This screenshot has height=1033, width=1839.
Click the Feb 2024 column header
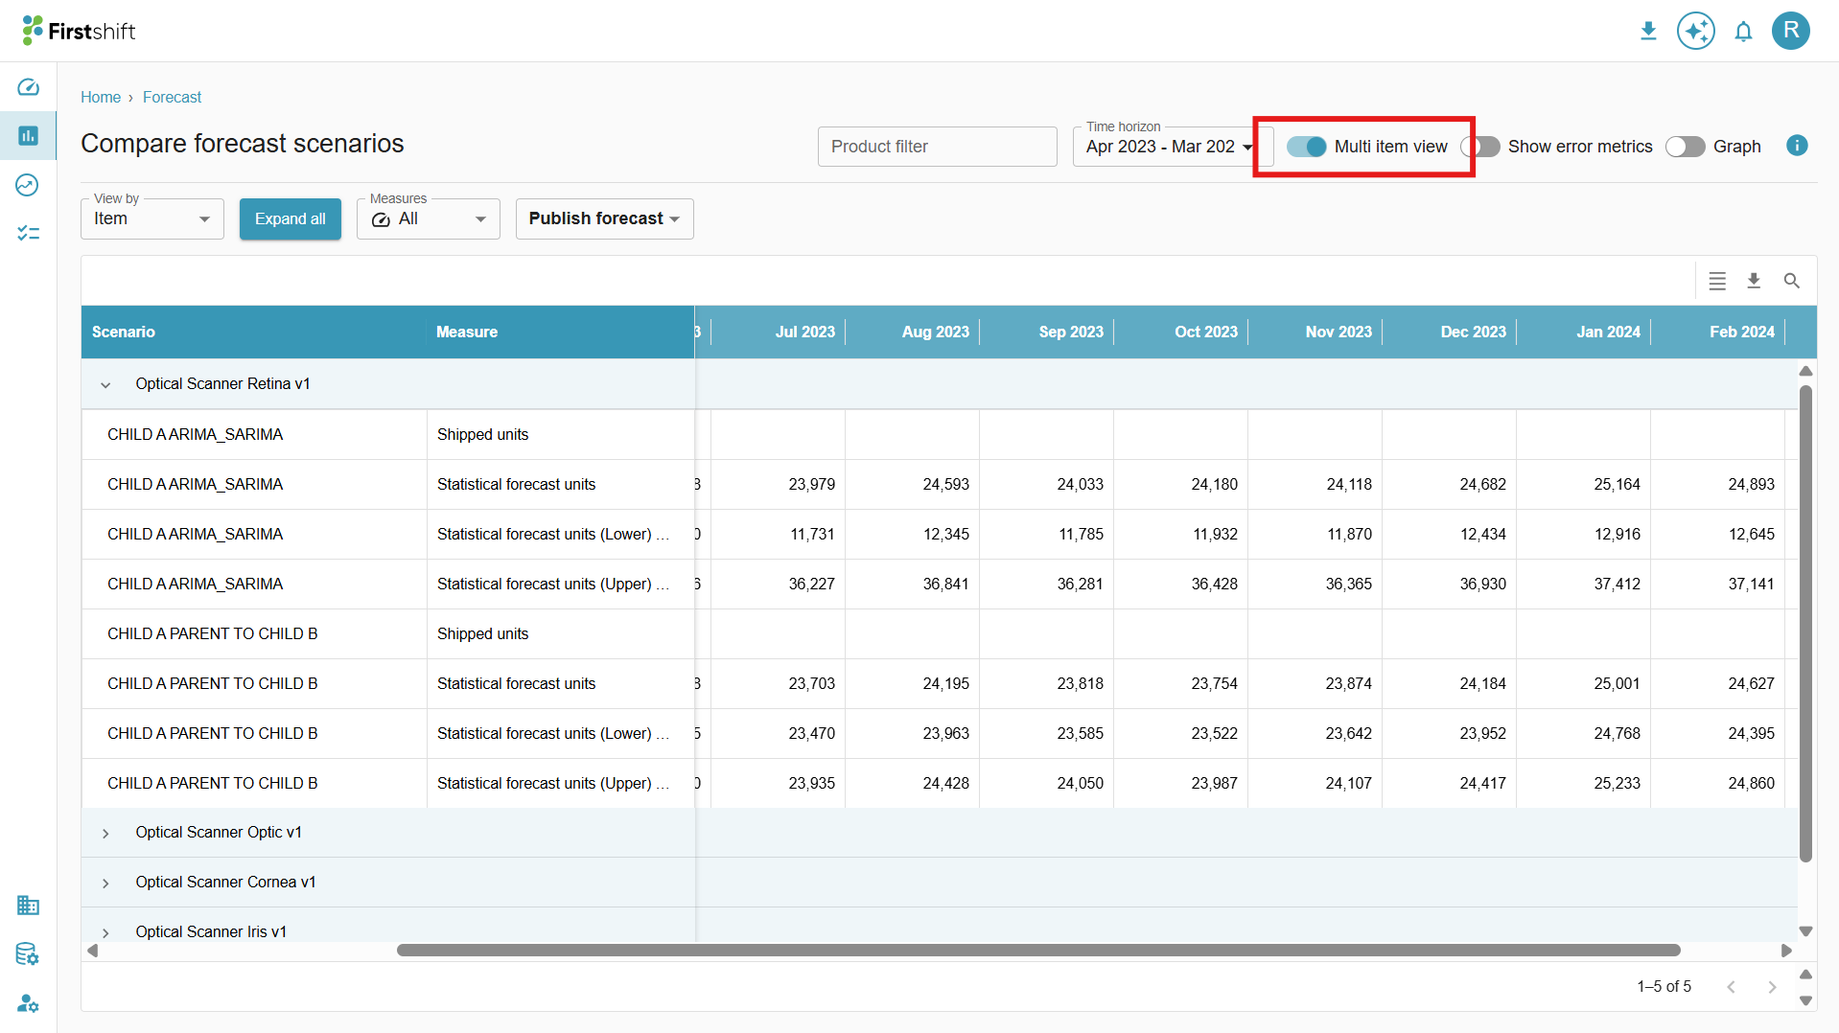pyautogui.click(x=1741, y=332)
